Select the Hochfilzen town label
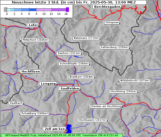 30,71
